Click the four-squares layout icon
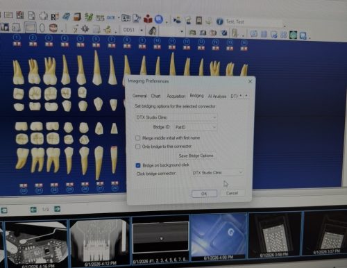This screenshot has width=347, height=268. pyautogui.click(x=283, y=35)
